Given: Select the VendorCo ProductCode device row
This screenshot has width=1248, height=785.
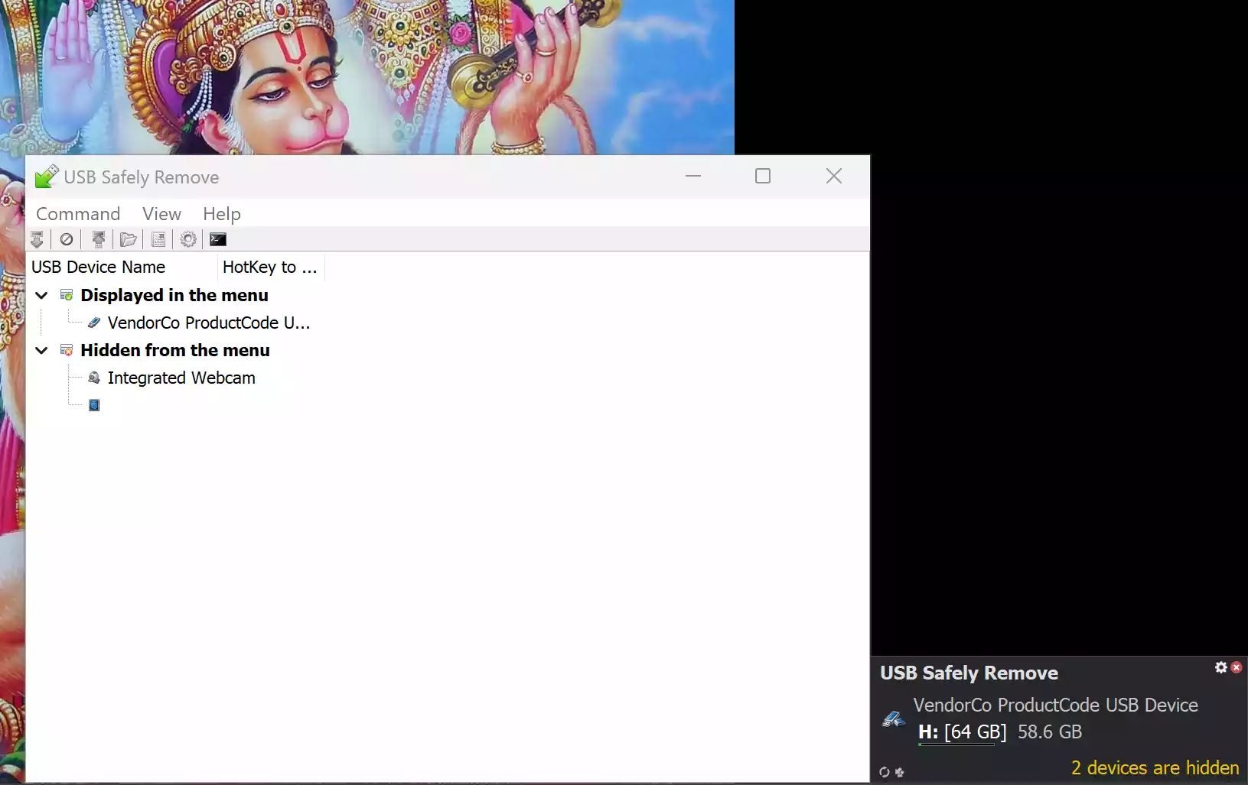Looking at the screenshot, I should (x=209, y=323).
